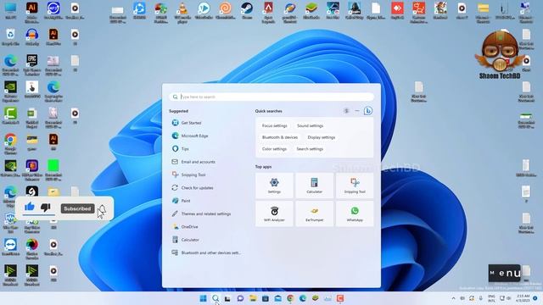Viewport: 543px width, 305px height.
Task: Open the Chat icon on taskbar
Action: (240, 298)
